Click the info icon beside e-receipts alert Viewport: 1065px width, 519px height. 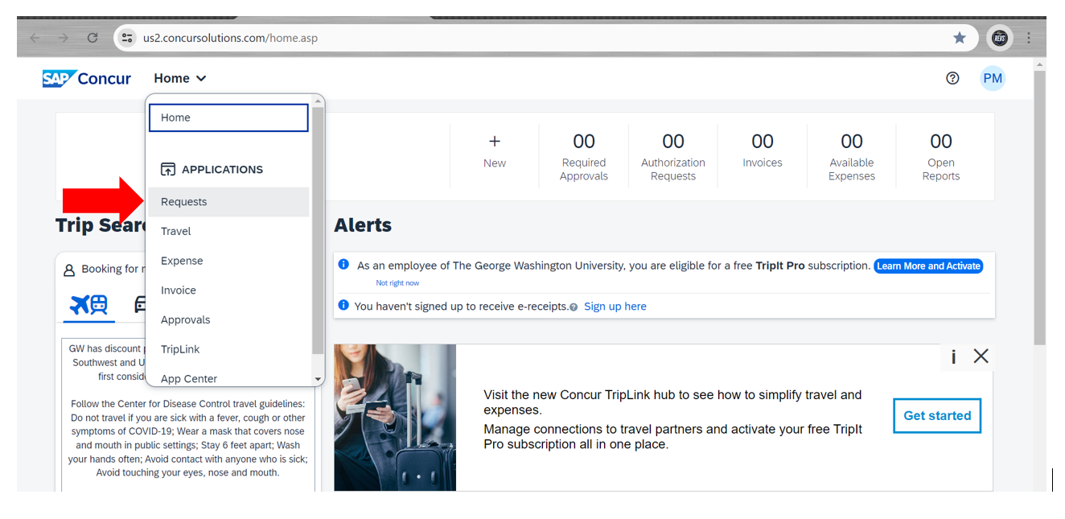343,305
